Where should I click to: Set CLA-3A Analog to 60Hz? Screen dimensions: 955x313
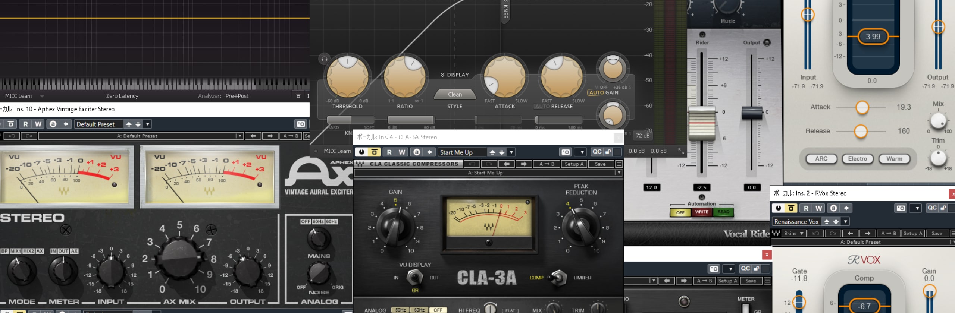coord(419,310)
